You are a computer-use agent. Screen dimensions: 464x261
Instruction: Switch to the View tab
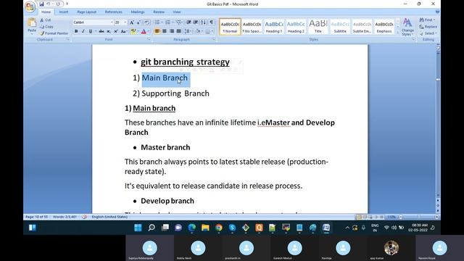tap(177, 12)
